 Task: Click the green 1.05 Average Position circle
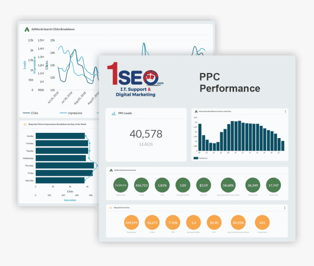183,185
